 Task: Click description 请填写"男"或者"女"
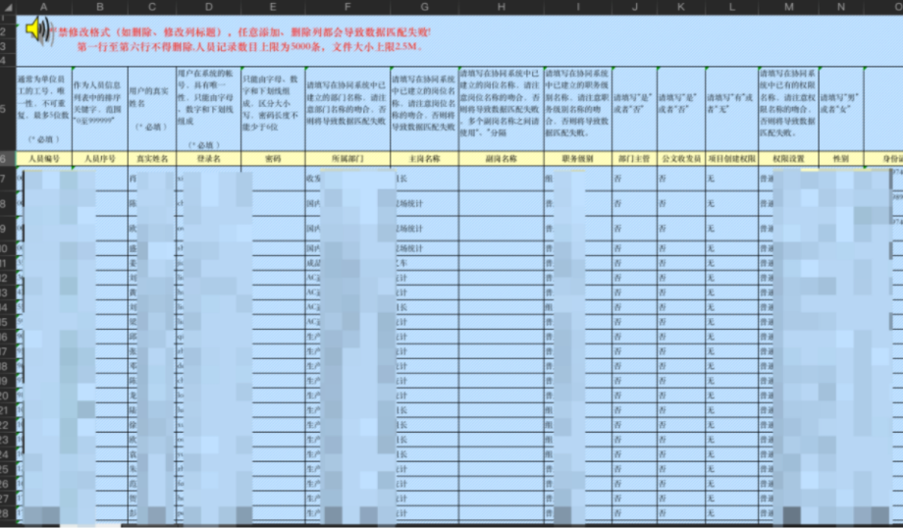pos(841,109)
